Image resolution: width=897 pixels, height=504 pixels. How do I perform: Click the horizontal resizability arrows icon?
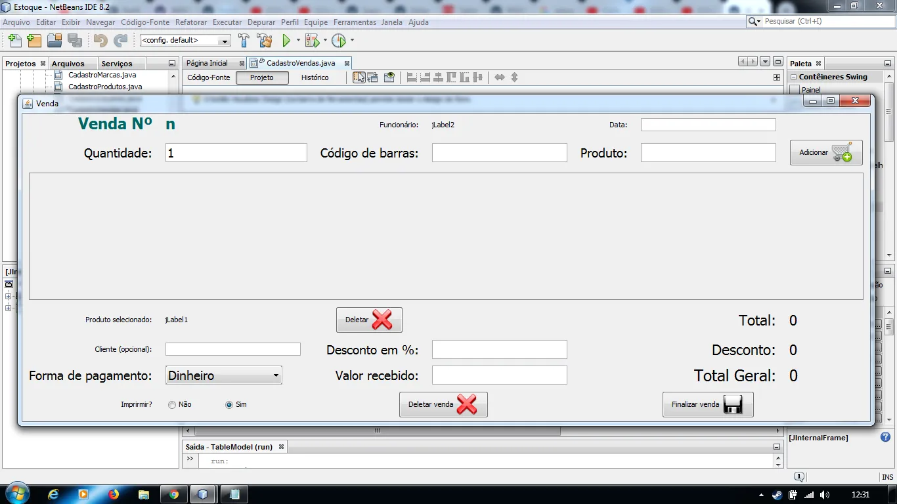(x=500, y=77)
